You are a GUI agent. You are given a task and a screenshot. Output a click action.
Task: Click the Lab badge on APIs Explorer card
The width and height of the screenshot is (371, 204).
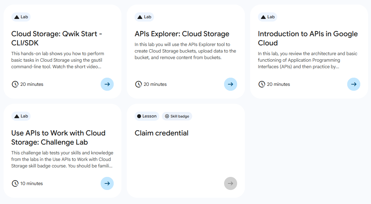click(x=144, y=17)
